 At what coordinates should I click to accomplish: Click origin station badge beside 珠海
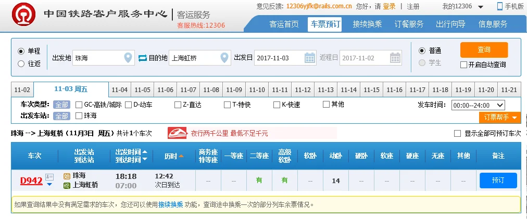[x=67, y=176]
